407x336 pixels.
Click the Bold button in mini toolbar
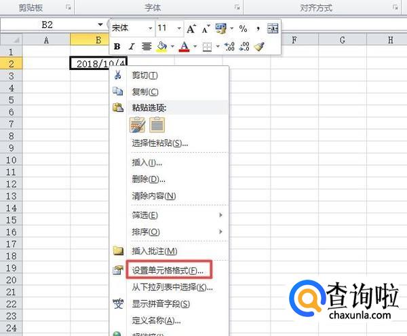click(x=117, y=47)
